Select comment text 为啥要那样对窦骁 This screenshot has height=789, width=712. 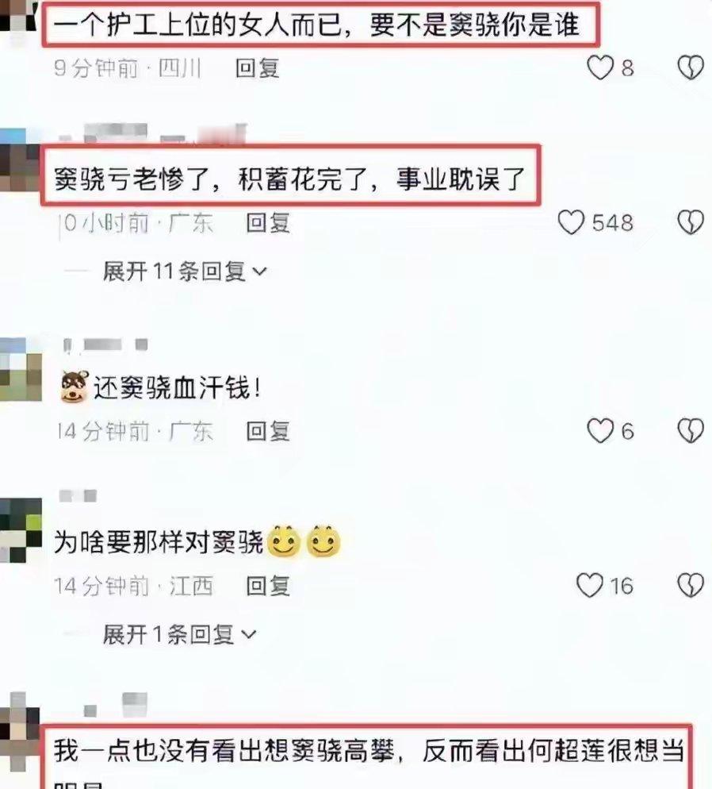tap(159, 543)
